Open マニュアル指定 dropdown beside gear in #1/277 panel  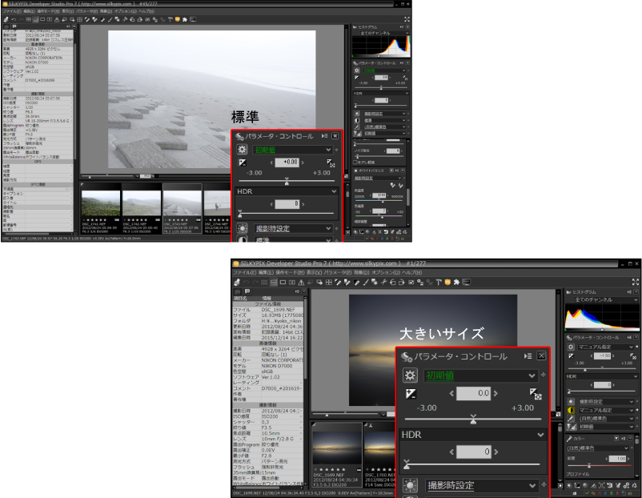pos(605,347)
